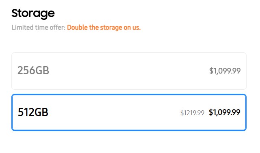Choose the blue-outlined 512GB card

click(x=129, y=112)
